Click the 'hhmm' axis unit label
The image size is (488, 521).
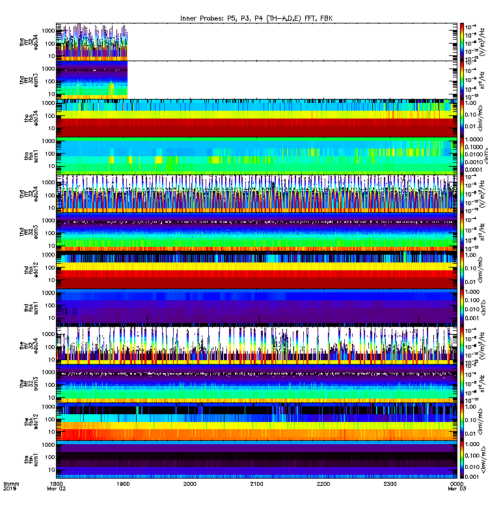coord(12,484)
